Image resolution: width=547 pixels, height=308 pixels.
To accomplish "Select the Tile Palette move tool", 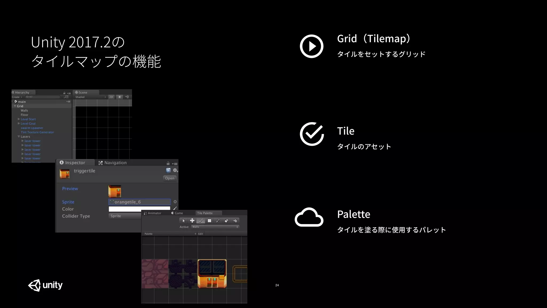I will 192,221.
